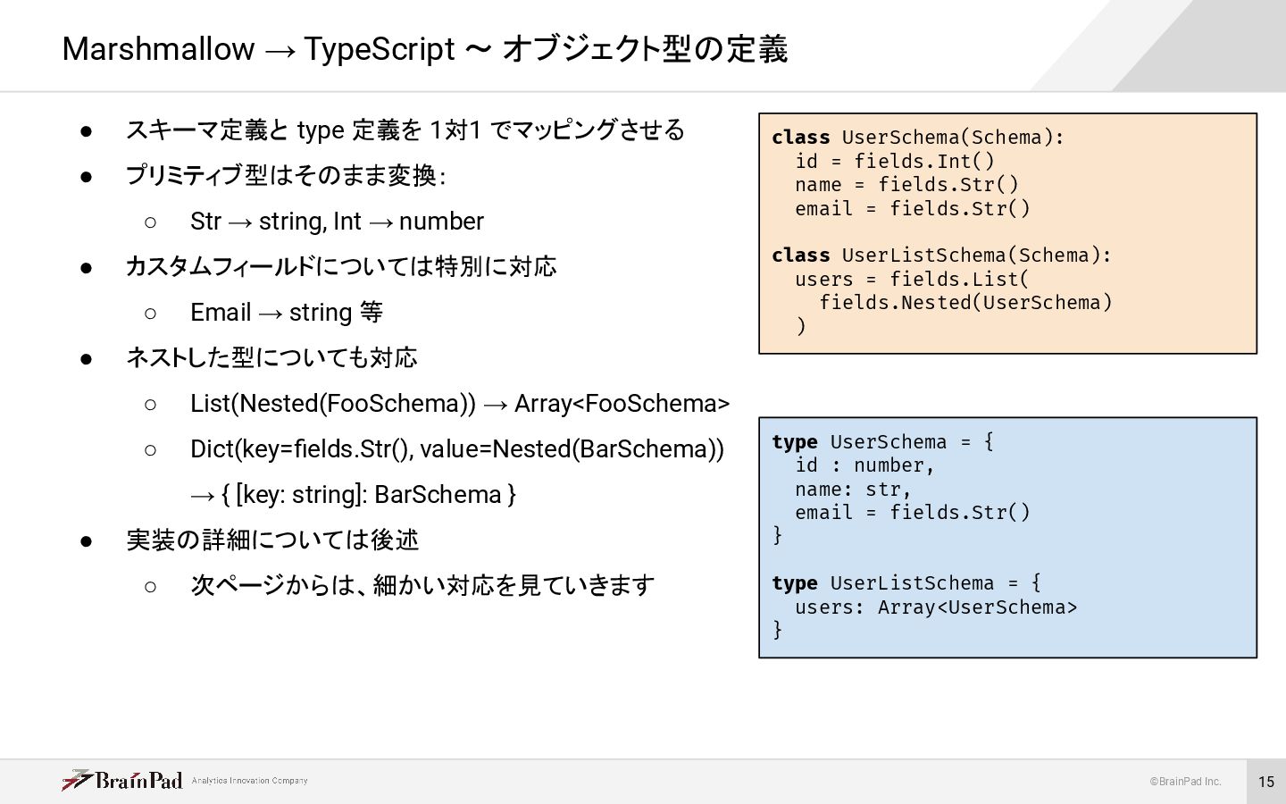This screenshot has height=804, width=1286.
Task: Click the sub-bullet '次ページからは、細かい対応を見ていきます'
Action: [x=422, y=586]
